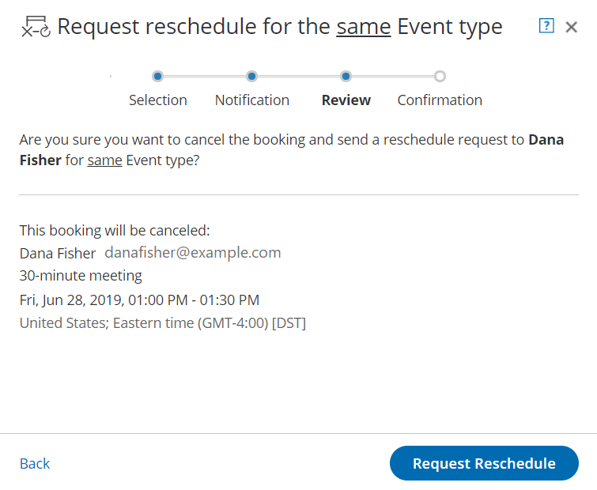
Task: Open the help question mark icon
Action: 546,26
